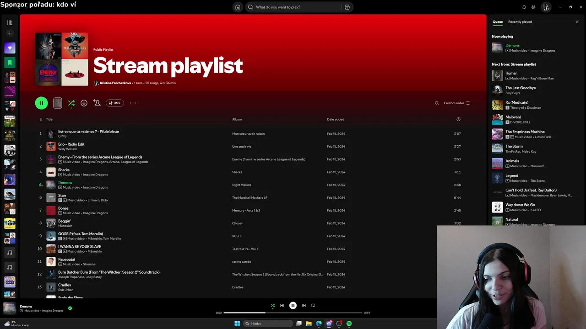Open Liked Songs in the sidebar
Viewport: 586px width, 329px height.
(10, 48)
